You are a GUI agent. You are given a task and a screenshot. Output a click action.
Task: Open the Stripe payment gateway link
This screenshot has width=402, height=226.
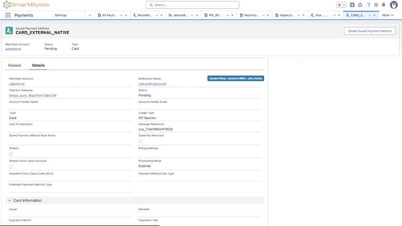coord(33,95)
